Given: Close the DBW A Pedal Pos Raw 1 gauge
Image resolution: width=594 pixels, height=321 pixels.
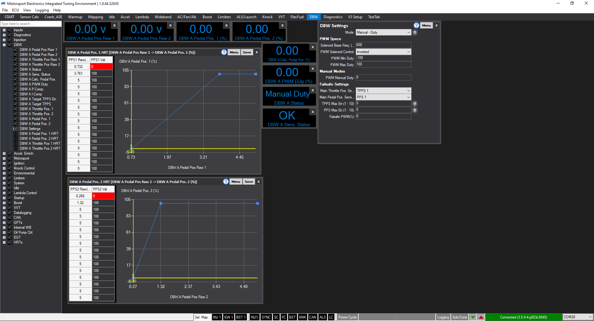Looking at the screenshot, I should (114, 26).
